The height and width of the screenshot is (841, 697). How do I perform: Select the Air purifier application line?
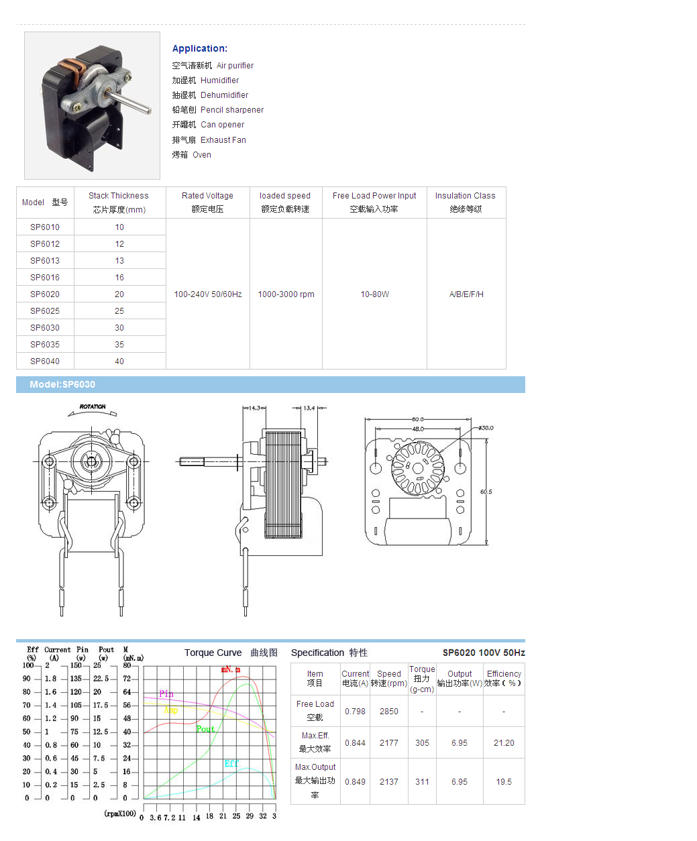point(213,66)
